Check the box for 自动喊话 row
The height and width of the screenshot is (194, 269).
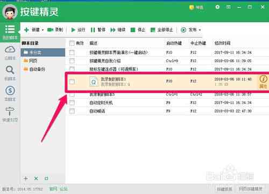click(72, 111)
